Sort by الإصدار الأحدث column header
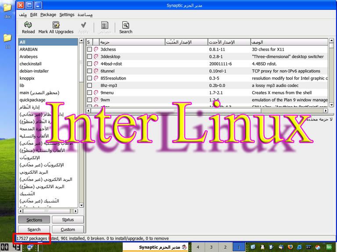The height and width of the screenshot is (252, 337). pos(229,42)
